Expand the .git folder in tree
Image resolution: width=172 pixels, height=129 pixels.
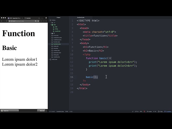click(51, 23)
